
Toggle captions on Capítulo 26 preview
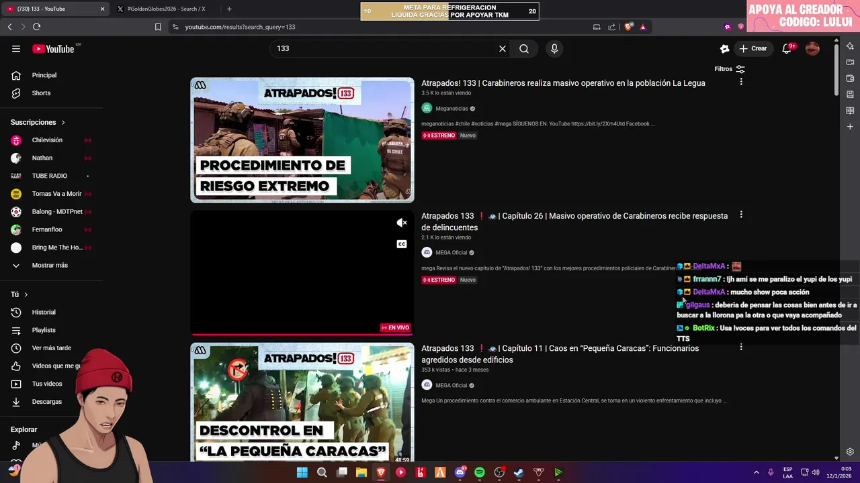(x=402, y=244)
